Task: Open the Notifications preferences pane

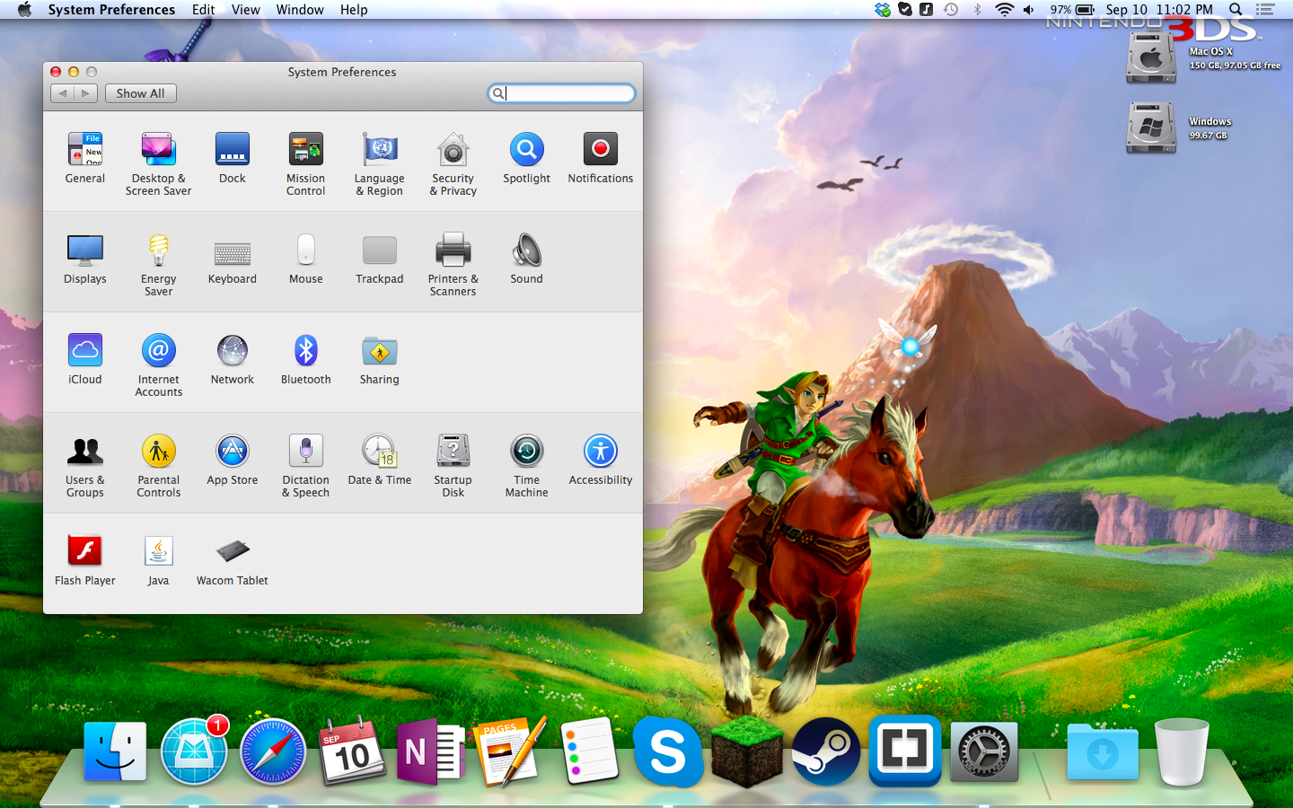Action: click(x=601, y=158)
